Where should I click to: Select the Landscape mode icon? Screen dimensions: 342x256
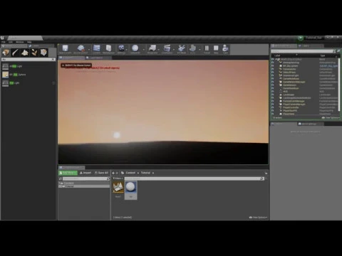25,53
